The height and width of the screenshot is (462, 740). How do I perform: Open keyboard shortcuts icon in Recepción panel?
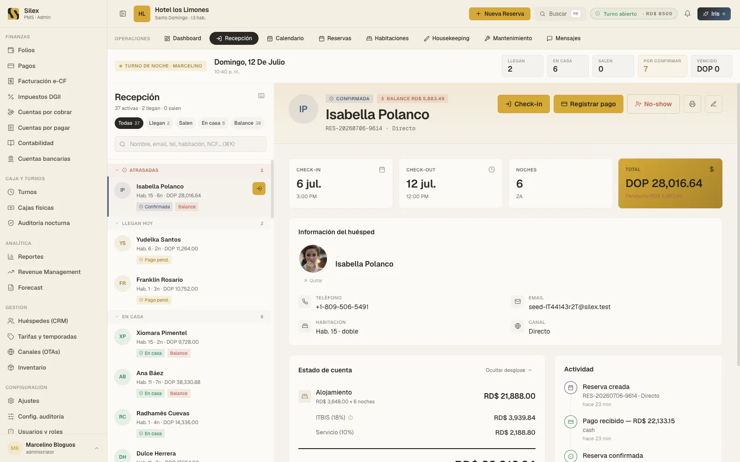coord(261,96)
